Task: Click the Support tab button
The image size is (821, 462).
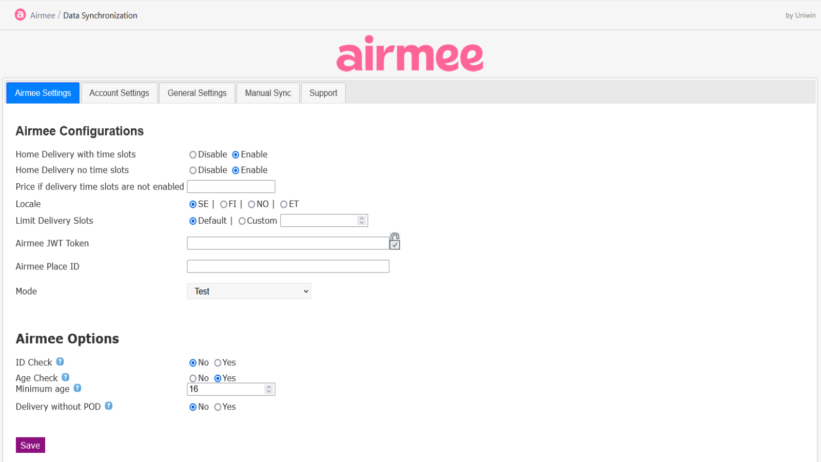Action: 323,93
